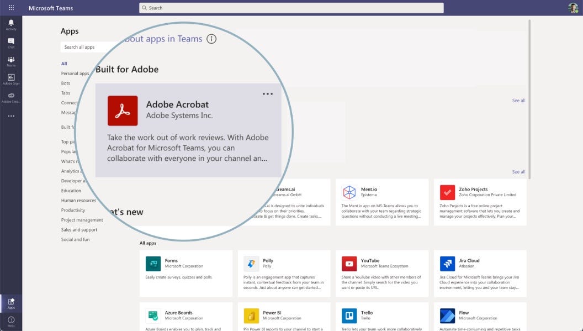
Task: Click the Microsoft Teams title text
Action: 51,8
